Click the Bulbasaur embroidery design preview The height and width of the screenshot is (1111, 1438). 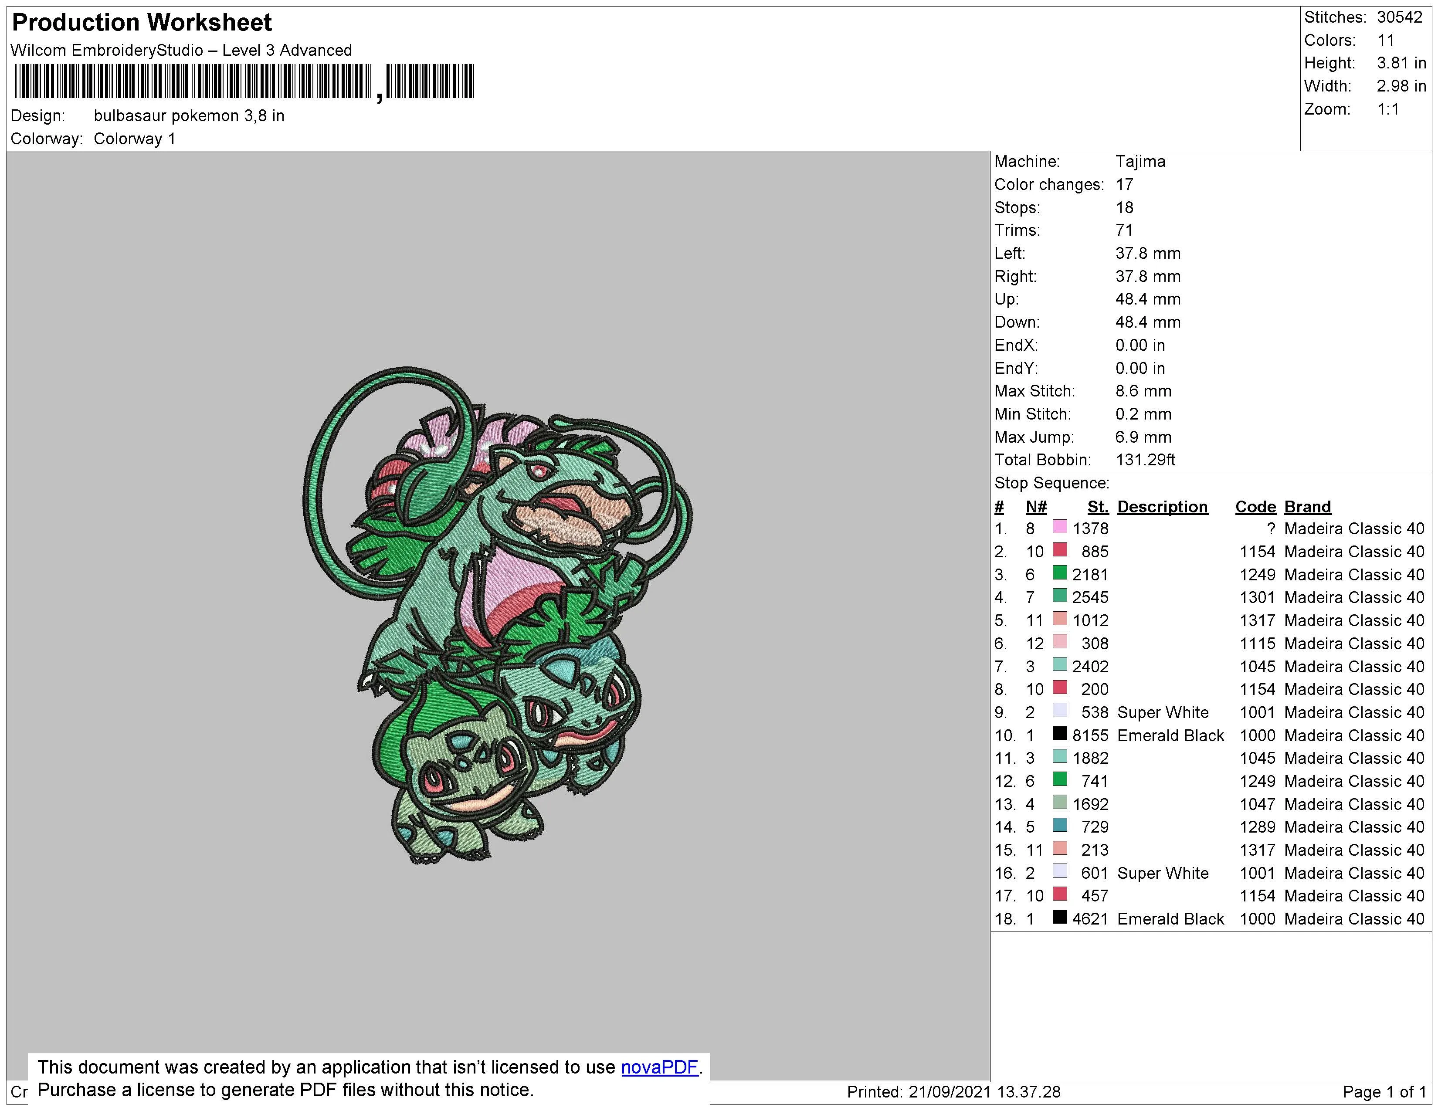point(498,615)
